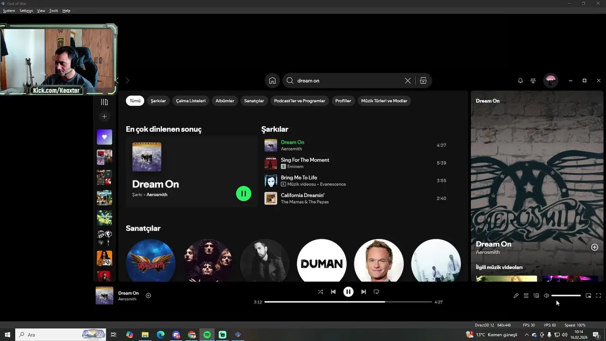Adjust the Spotify volume slider
Image resolution: width=606 pixels, height=341 pixels.
tap(566, 296)
